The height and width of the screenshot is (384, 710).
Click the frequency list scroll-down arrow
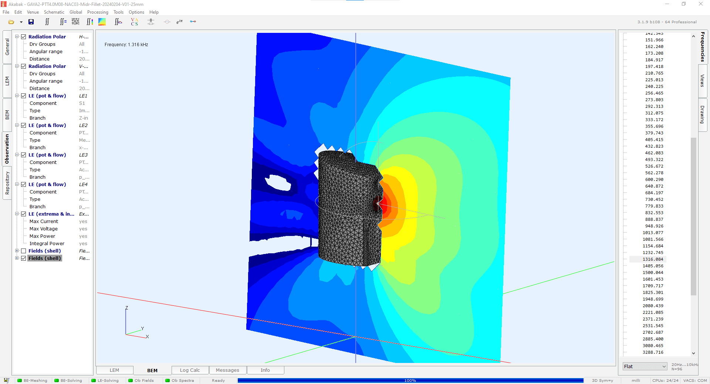694,353
